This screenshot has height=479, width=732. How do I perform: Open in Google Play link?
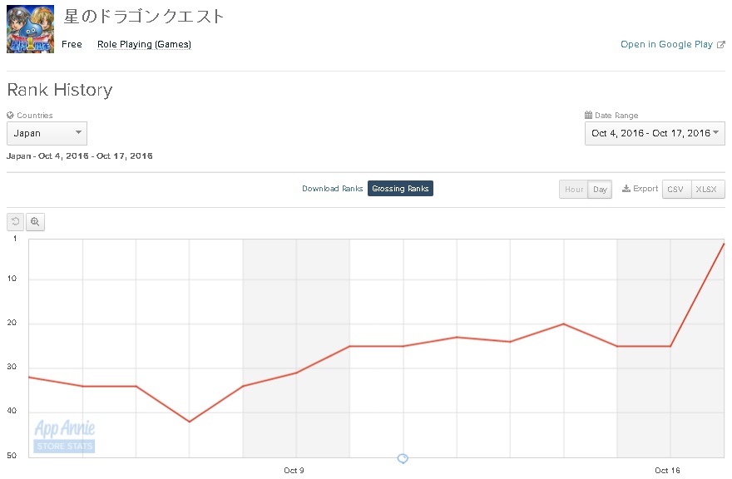click(666, 45)
